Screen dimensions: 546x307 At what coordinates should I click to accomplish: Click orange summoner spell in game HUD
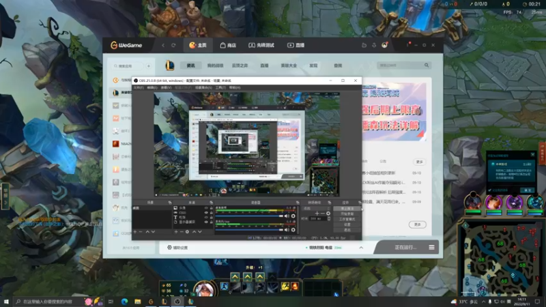coord(295,286)
